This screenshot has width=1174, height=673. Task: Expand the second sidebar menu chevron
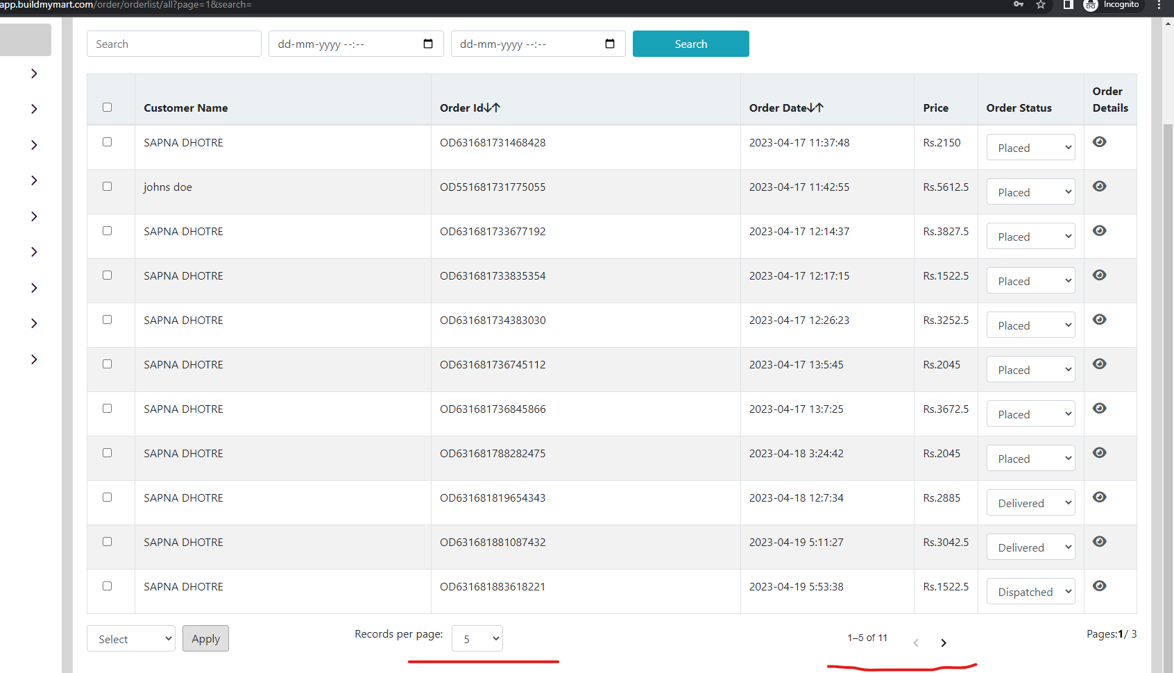coord(34,109)
